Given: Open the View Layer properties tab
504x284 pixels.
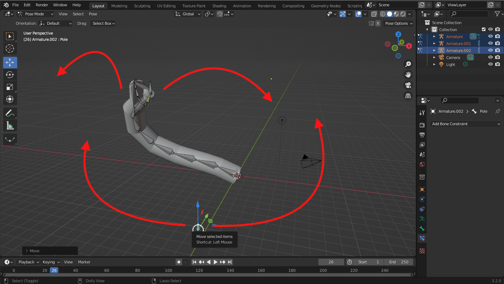Looking at the screenshot, I should (422, 144).
